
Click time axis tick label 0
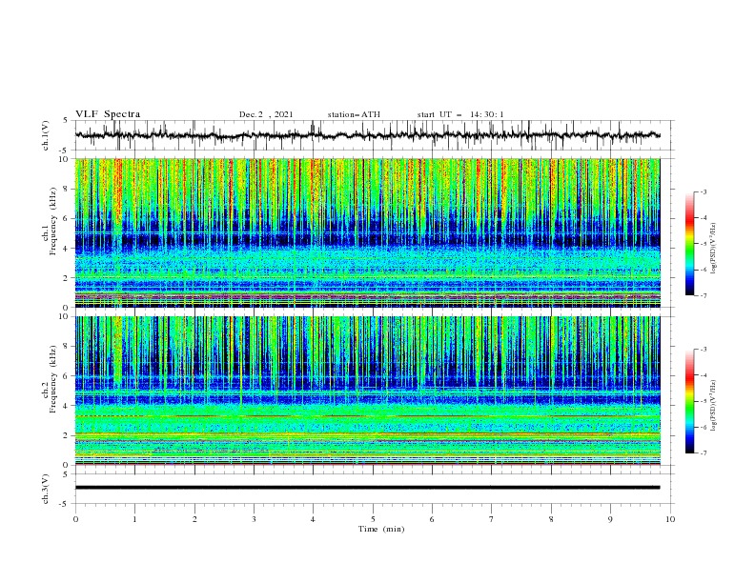coord(75,519)
